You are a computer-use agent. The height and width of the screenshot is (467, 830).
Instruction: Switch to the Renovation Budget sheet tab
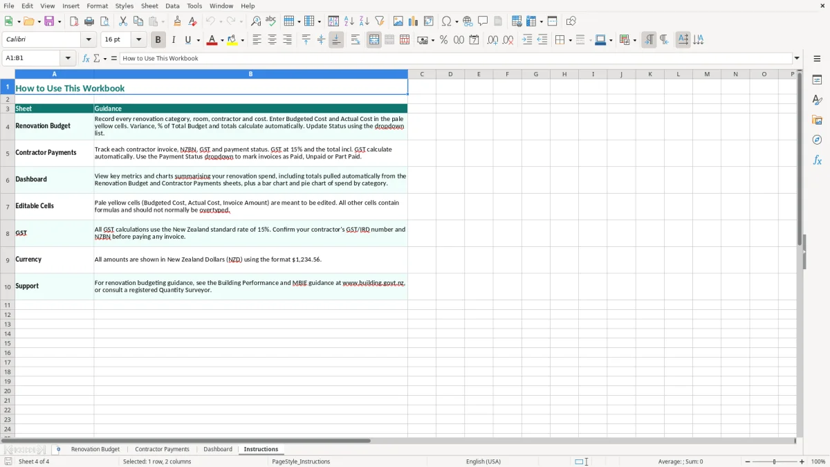coord(95,450)
